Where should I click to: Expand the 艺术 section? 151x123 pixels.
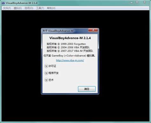(46, 80)
